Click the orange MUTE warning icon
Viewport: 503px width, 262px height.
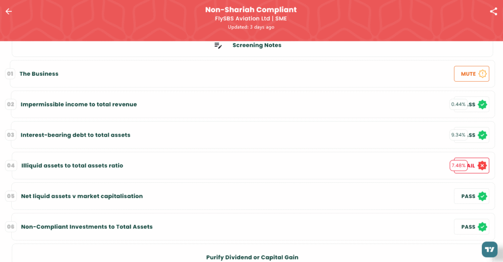click(x=482, y=74)
